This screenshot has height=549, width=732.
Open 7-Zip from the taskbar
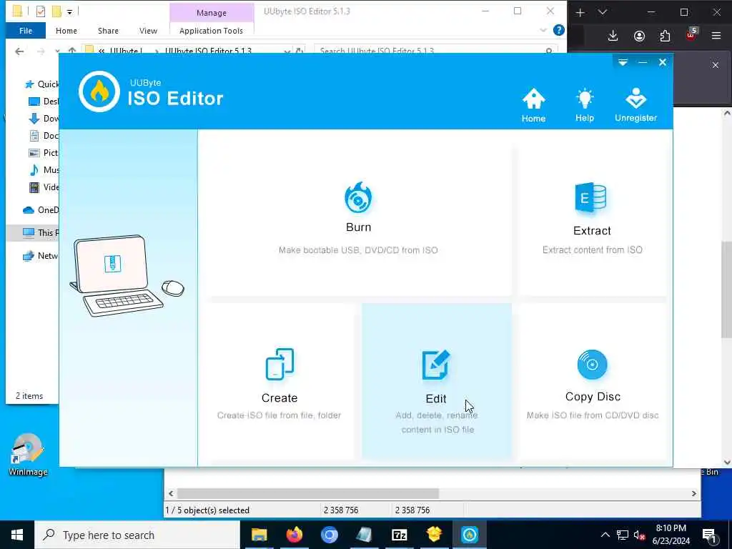pyautogui.click(x=399, y=535)
